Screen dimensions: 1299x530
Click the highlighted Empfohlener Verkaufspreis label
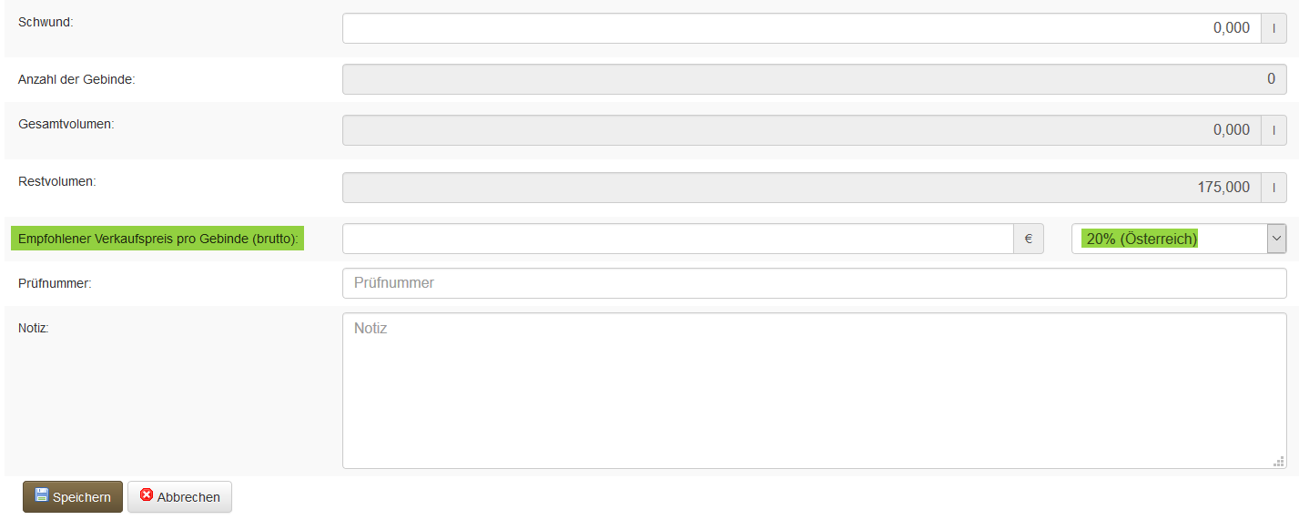click(157, 239)
